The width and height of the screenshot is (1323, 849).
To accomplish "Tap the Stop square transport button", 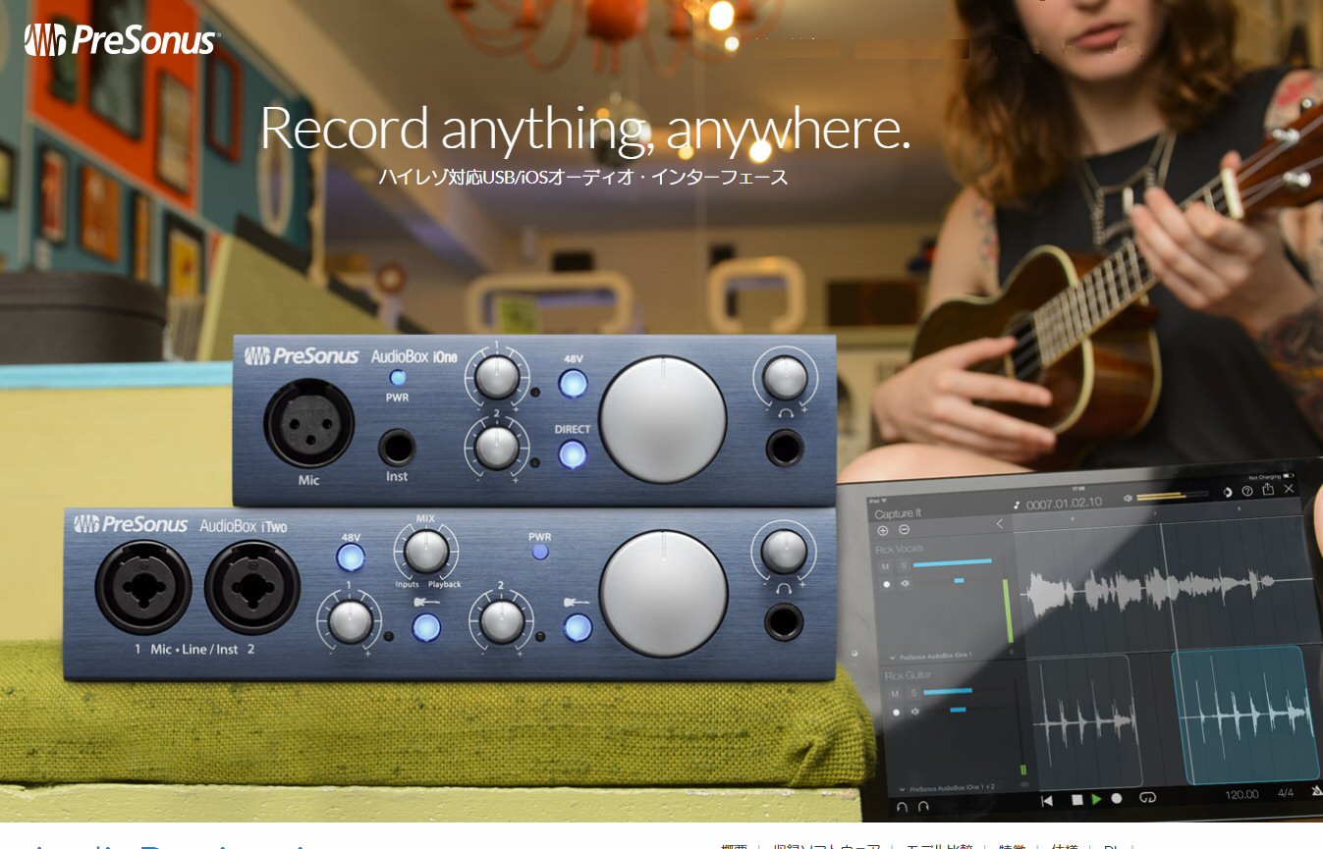I will click(1077, 800).
